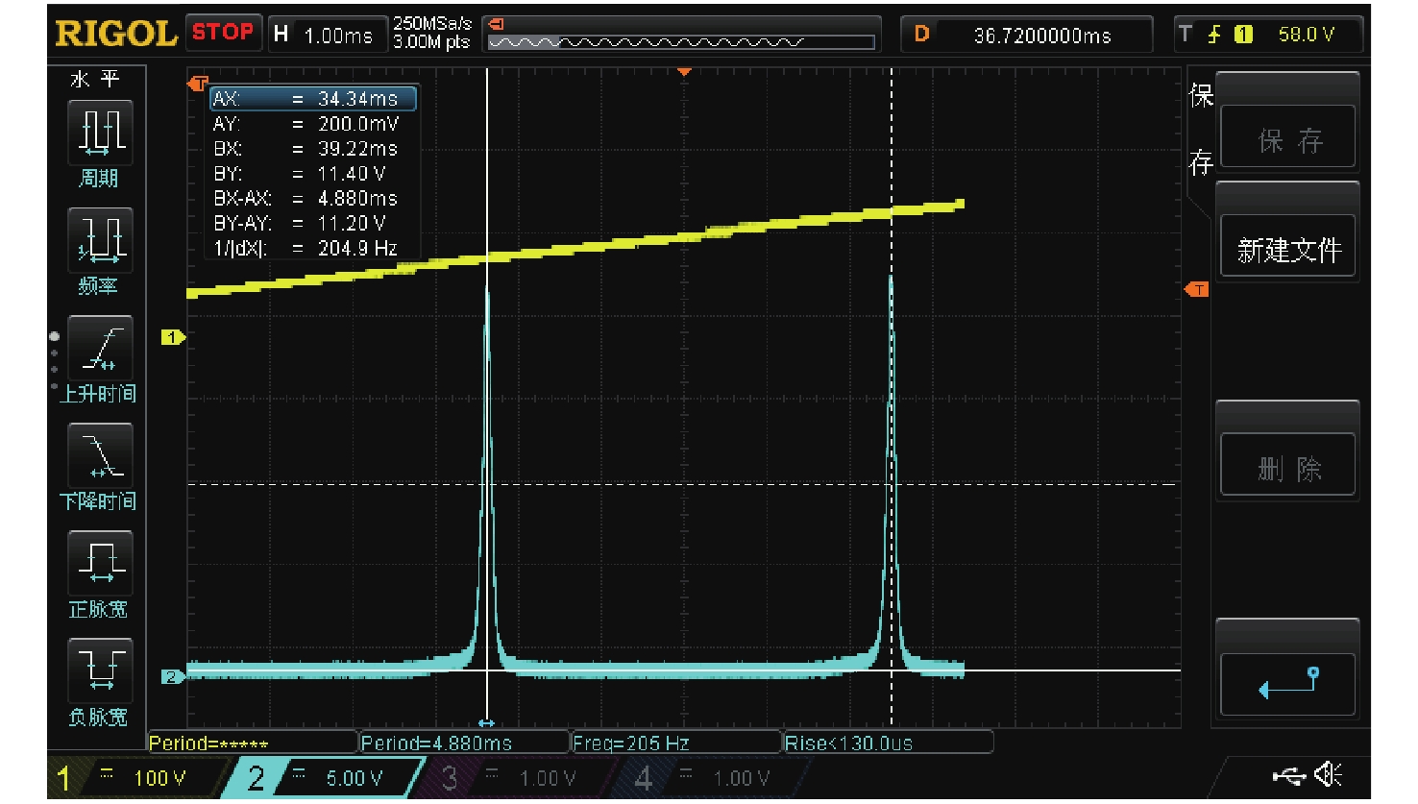Screen dimensions: 1418x804
Task: Select the Negative Pulse Width (负脉宽) icon
Action: pyautogui.click(x=100, y=670)
